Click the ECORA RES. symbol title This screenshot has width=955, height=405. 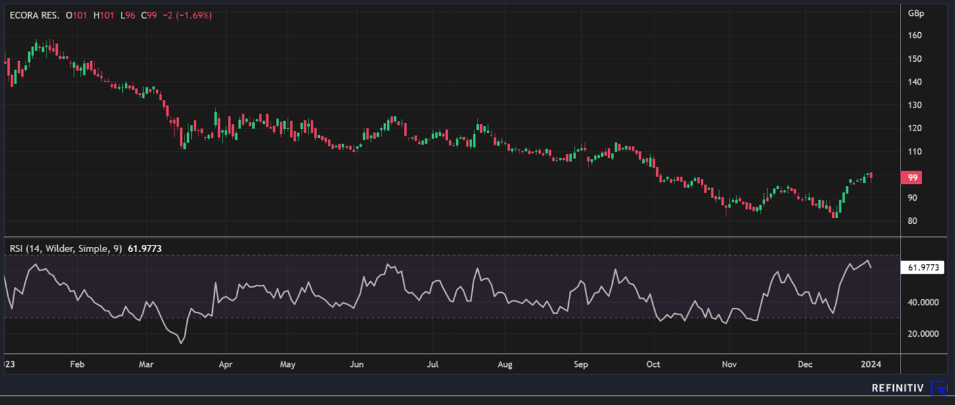(x=35, y=15)
